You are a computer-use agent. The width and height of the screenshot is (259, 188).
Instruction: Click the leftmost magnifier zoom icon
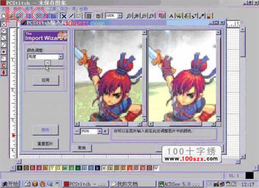pos(129,16)
